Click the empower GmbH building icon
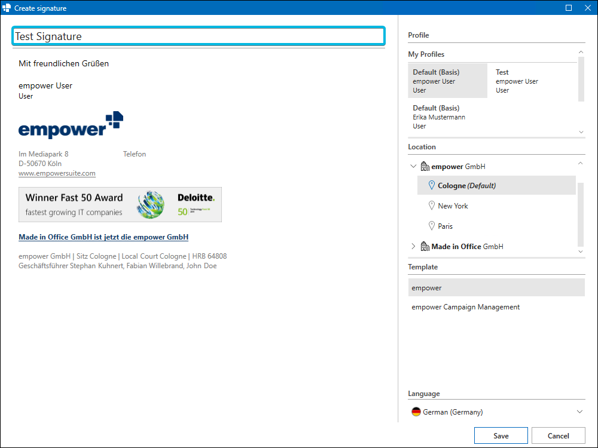Image resolution: width=598 pixels, height=448 pixels. click(425, 167)
